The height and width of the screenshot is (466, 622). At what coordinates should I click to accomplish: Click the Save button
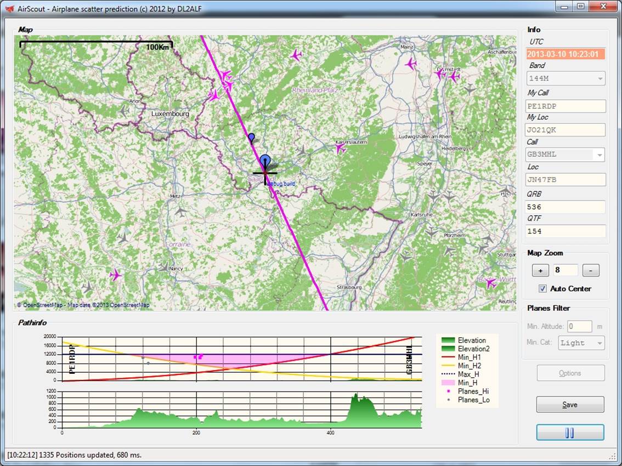pyautogui.click(x=570, y=405)
